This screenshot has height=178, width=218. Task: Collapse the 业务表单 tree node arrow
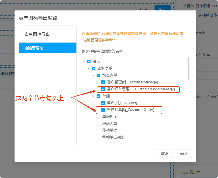click(x=88, y=68)
